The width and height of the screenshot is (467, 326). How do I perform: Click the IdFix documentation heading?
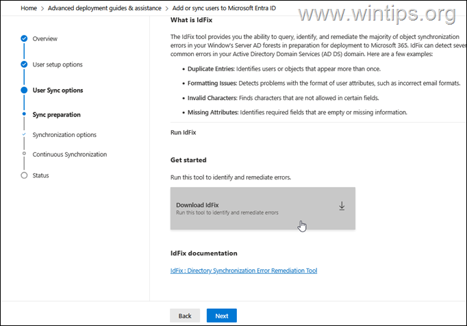(204, 253)
